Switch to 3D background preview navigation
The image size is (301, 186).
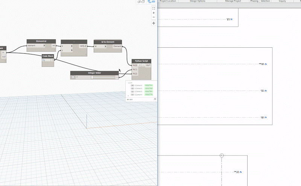[x=141, y=2]
